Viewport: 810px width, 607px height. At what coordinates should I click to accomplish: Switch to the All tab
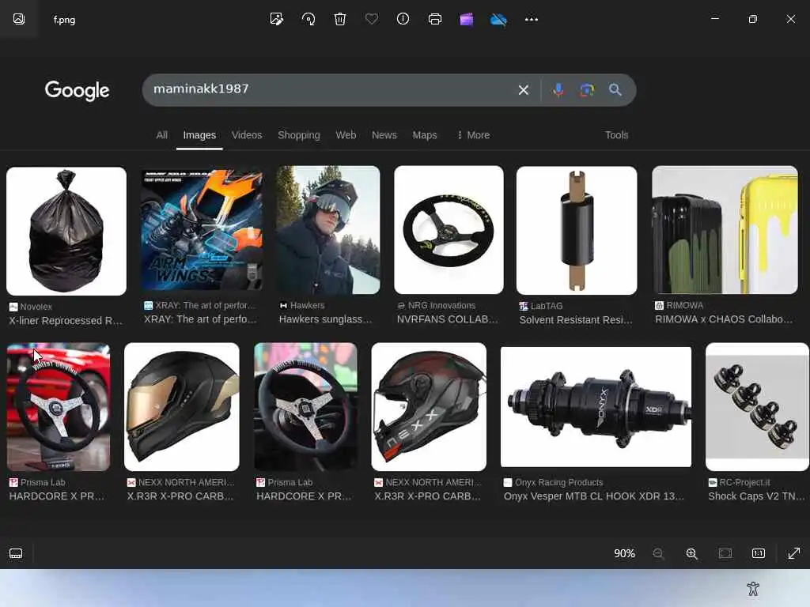tap(161, 135)
